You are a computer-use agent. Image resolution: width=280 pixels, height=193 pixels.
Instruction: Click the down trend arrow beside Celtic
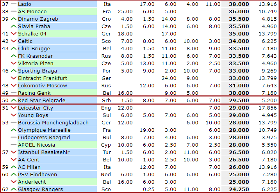(x=14, y=41)
